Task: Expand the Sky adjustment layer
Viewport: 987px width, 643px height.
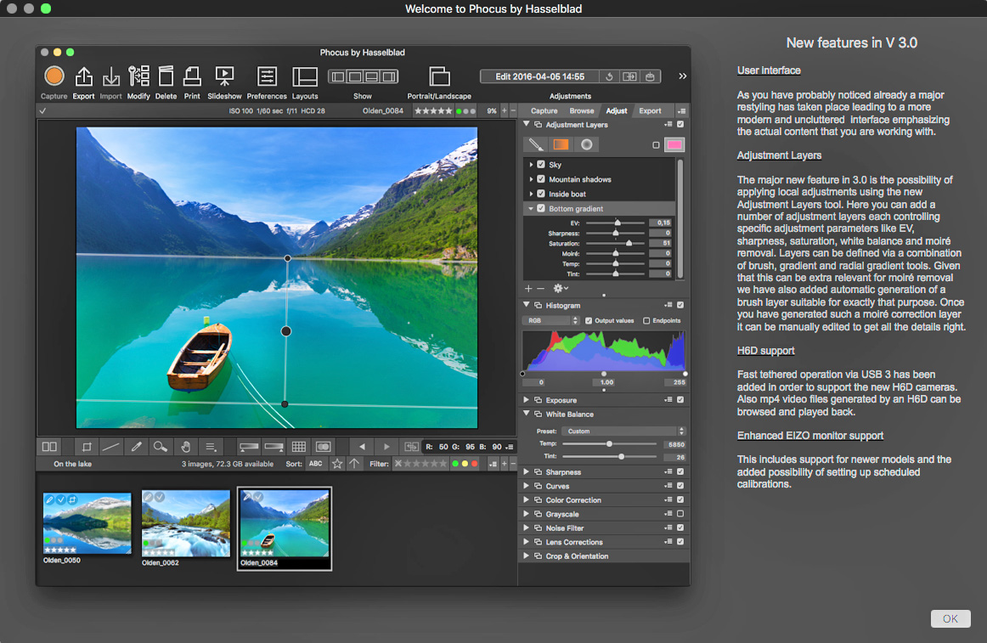Action: (x=531, y=165)
